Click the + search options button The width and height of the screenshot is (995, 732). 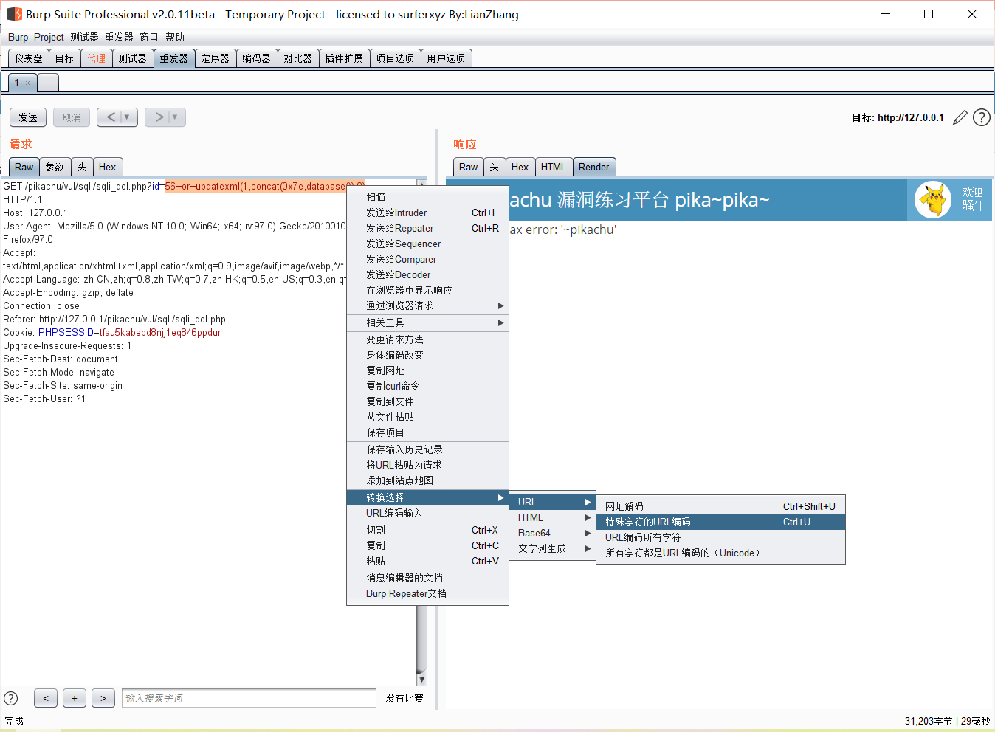[x=75, y=698]
